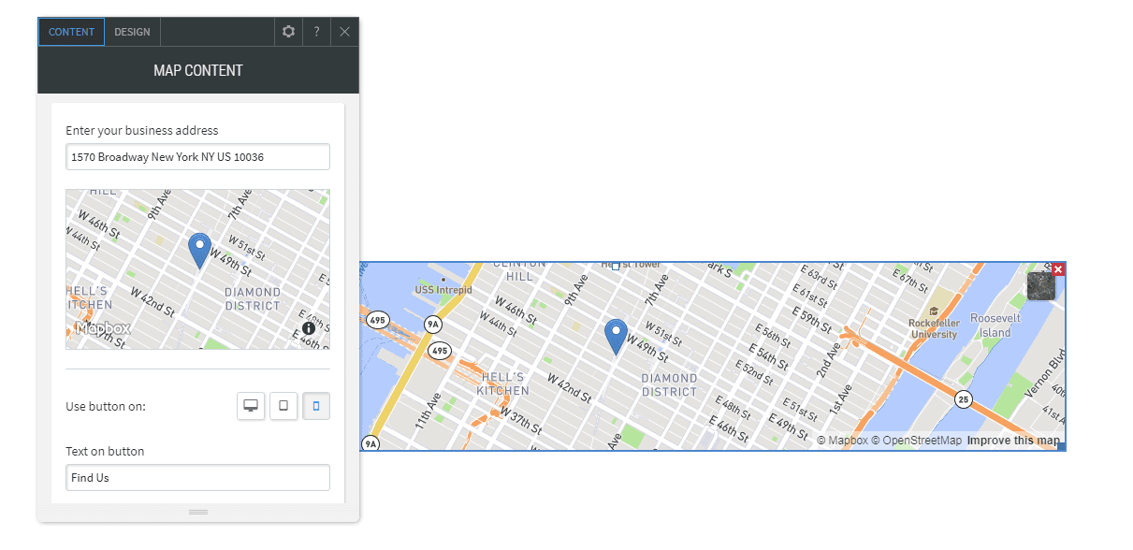Open the Mapbox attribution link

(x=842, y=441)
